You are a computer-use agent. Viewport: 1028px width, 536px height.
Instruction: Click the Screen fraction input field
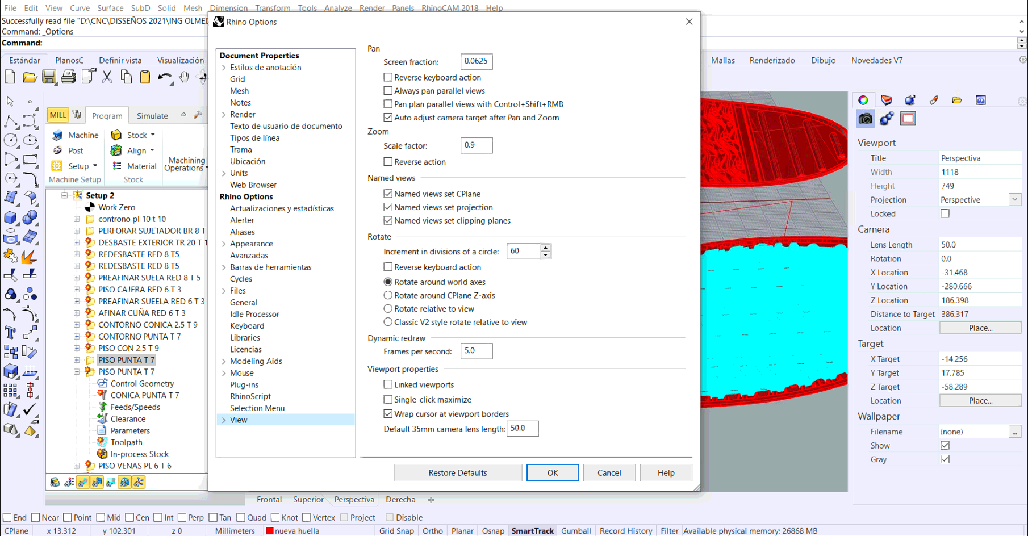(x=477, y=61)
